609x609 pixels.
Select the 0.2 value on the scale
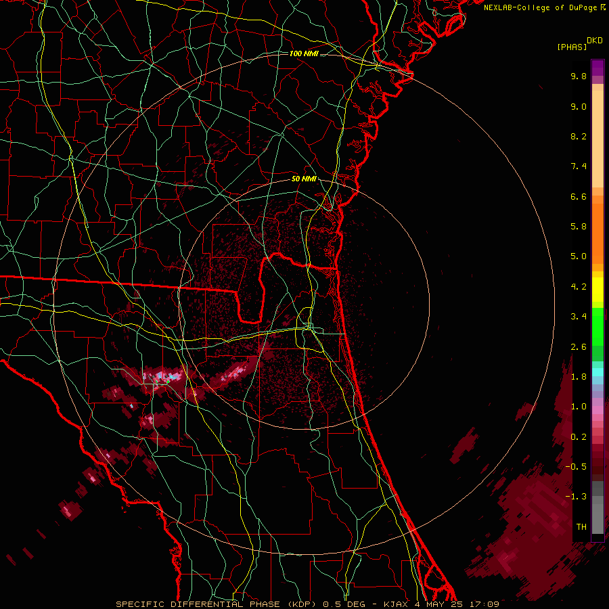(579, 437)
